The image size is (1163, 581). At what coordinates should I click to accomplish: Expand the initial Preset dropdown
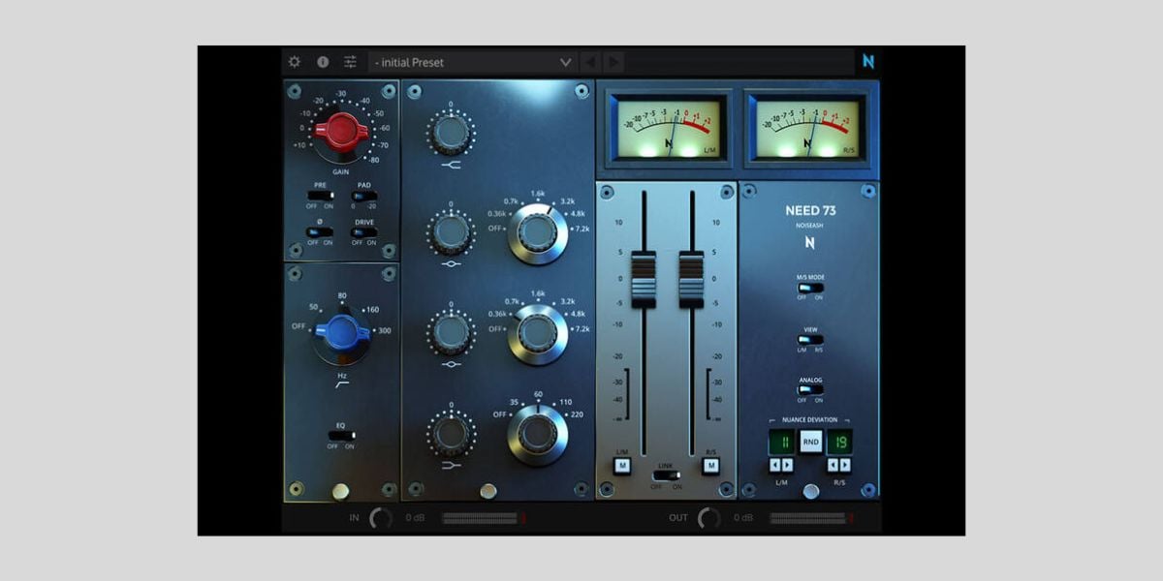472,62
